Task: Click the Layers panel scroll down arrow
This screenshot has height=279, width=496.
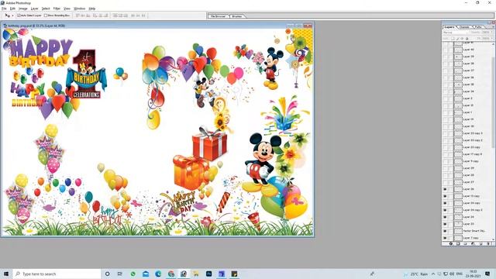Action: (x=494, y=239)
